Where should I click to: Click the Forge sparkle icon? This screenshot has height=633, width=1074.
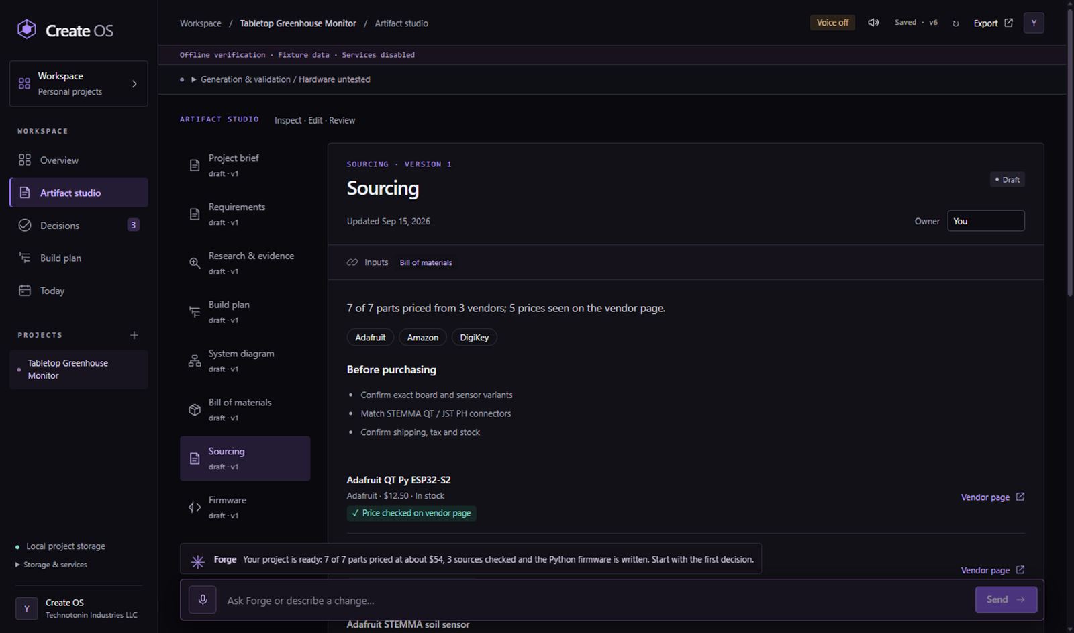click(x=197, y=561)
